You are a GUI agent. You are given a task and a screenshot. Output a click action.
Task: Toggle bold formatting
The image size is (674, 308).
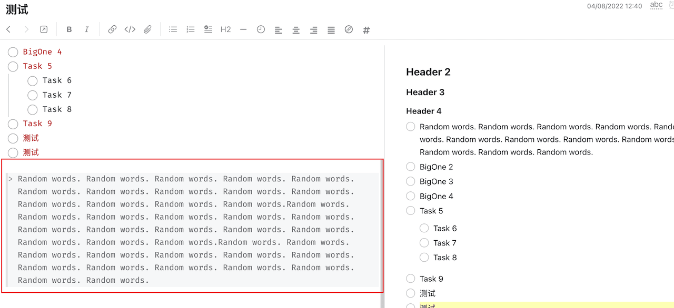point(70,29)
